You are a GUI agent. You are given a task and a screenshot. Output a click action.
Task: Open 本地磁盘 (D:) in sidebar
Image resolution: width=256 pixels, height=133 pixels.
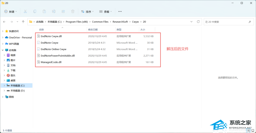[x=17, y=91]
